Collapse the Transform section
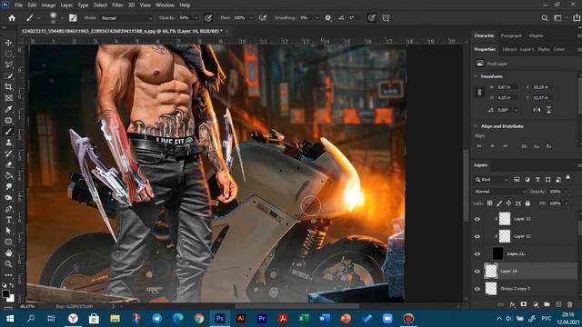This screenshot has width=582, height=327. [x=476, y=76]
